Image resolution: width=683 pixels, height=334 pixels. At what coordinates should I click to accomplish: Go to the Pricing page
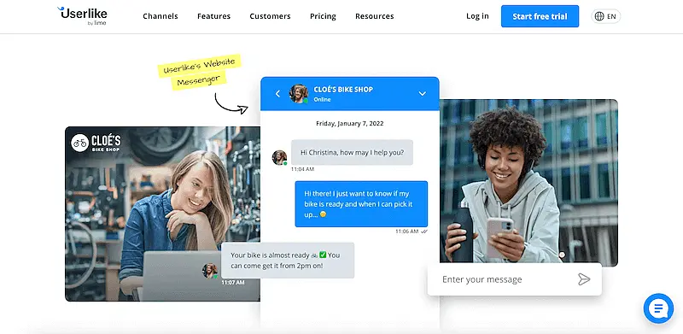pyautogui.click(x=323, y=16)
